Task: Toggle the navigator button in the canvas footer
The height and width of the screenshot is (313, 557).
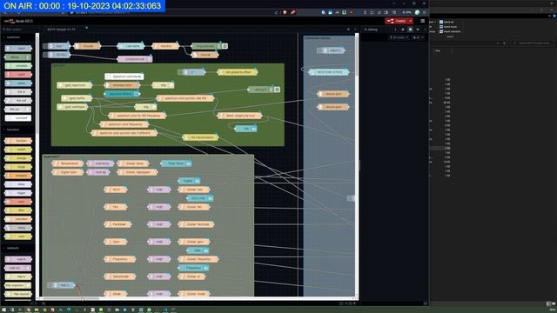Action: (x=342, y=303)
